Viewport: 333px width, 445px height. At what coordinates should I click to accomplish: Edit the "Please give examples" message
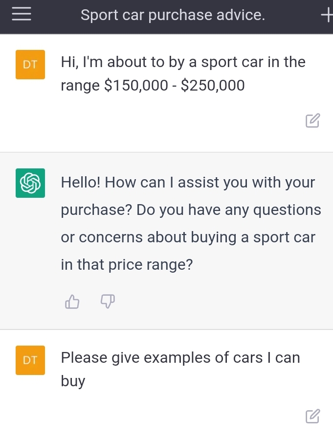click(x=312, y=416)
